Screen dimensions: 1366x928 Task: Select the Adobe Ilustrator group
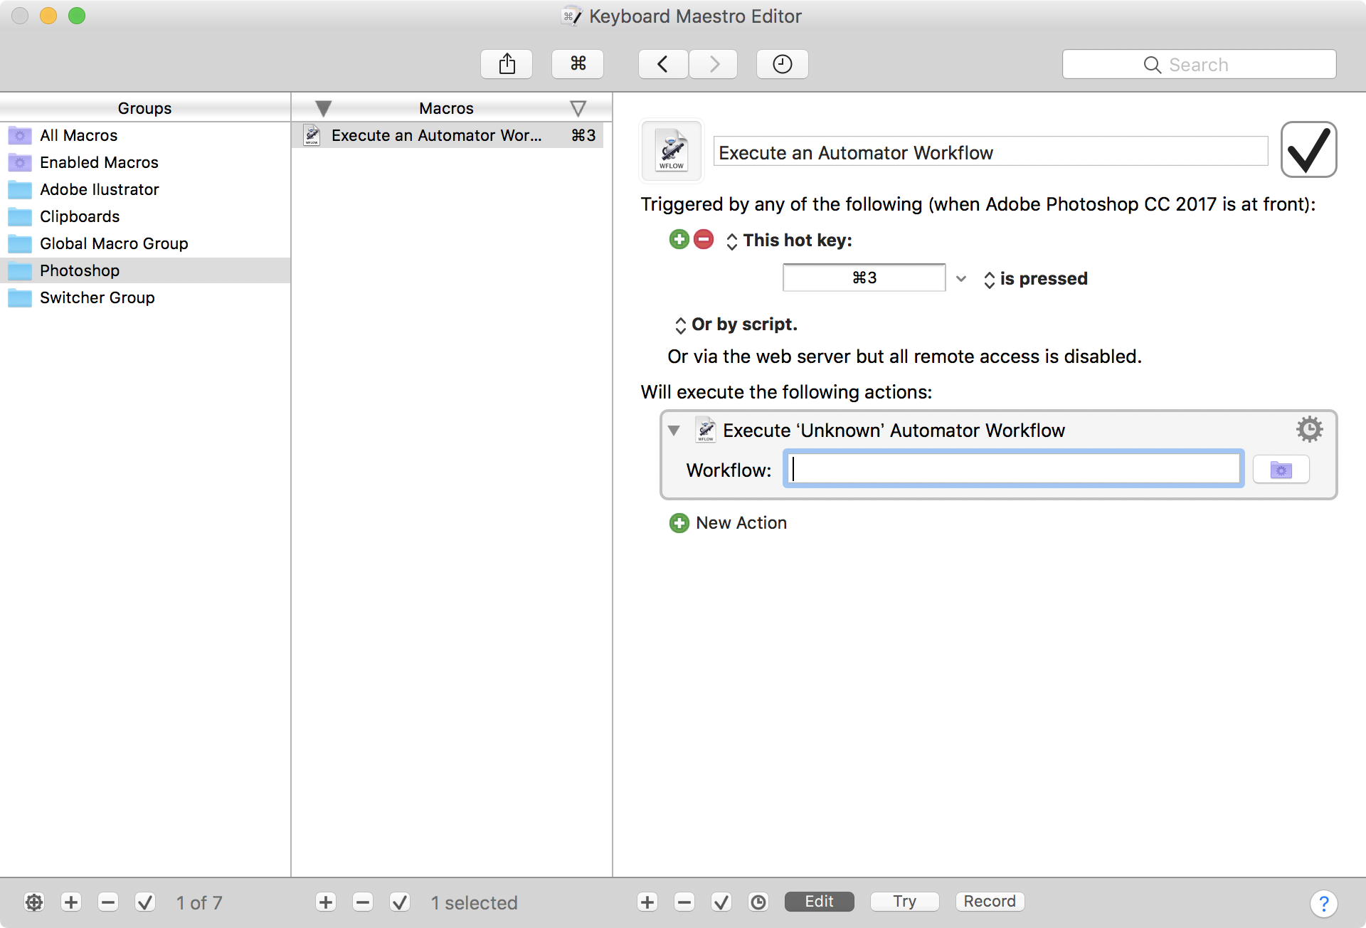(145, 189)
